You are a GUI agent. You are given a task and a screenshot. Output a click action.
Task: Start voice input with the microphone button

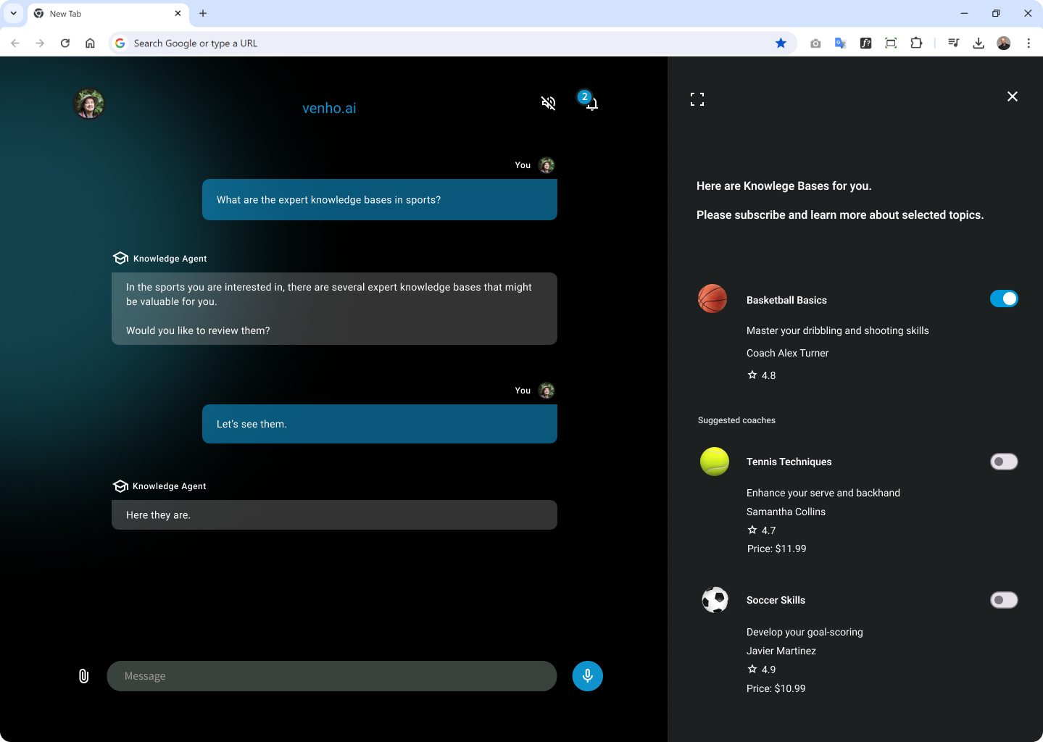587,676
